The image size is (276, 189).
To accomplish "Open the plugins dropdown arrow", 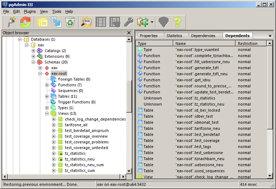I will 152,22.
